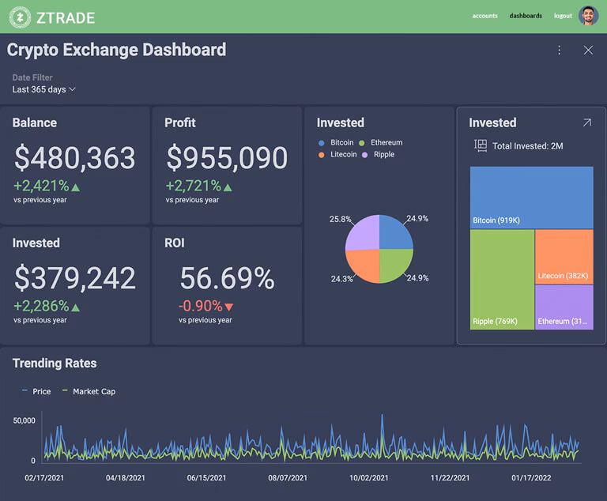
Task: Click the Total Invested table icon
Action: [x=480, y=145]
